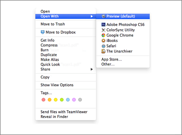
Task: Select Send files with TeamViewer
Action: (x=64, y=112)
